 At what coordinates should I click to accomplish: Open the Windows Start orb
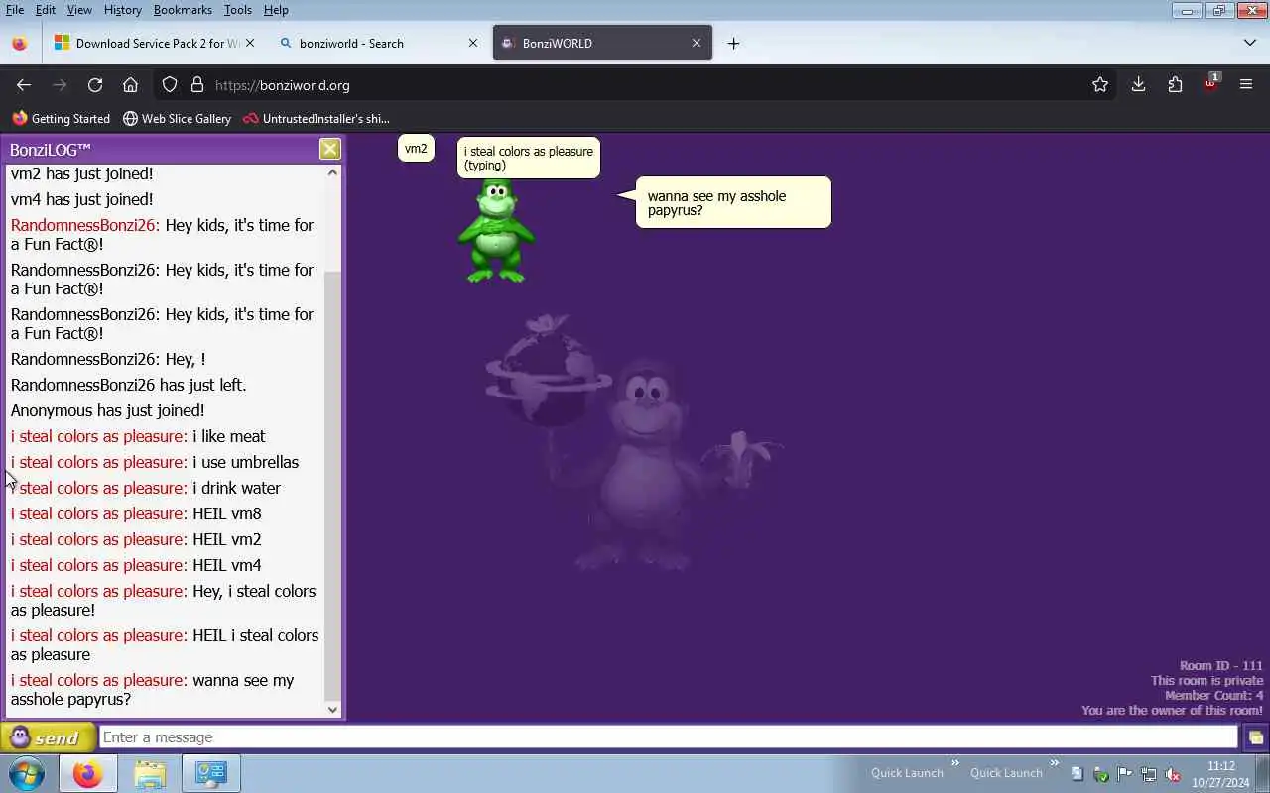click(x=27, y=773)
